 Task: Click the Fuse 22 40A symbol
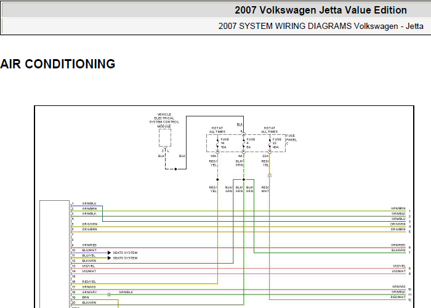pyautogui.click(x=270, y=144)
